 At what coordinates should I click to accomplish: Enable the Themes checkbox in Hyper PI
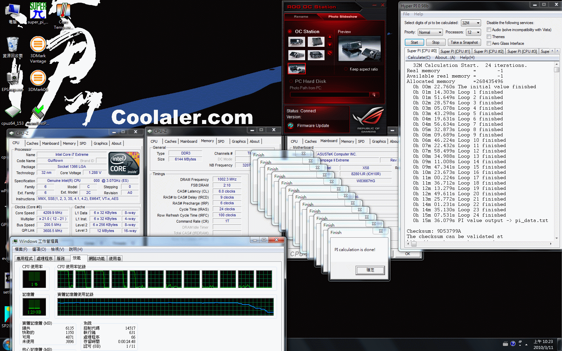click(x=489, y=37)
